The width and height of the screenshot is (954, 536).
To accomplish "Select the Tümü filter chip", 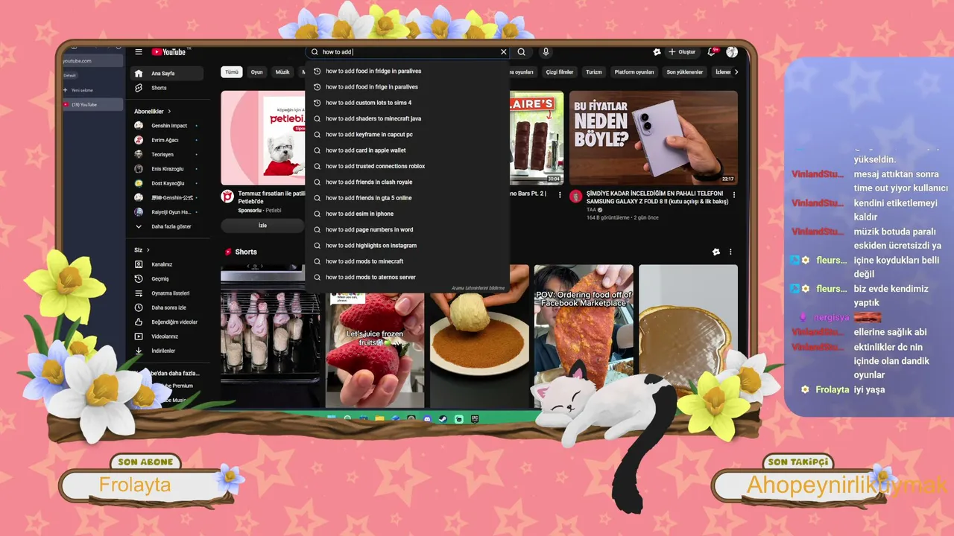I will coord(232,72).
